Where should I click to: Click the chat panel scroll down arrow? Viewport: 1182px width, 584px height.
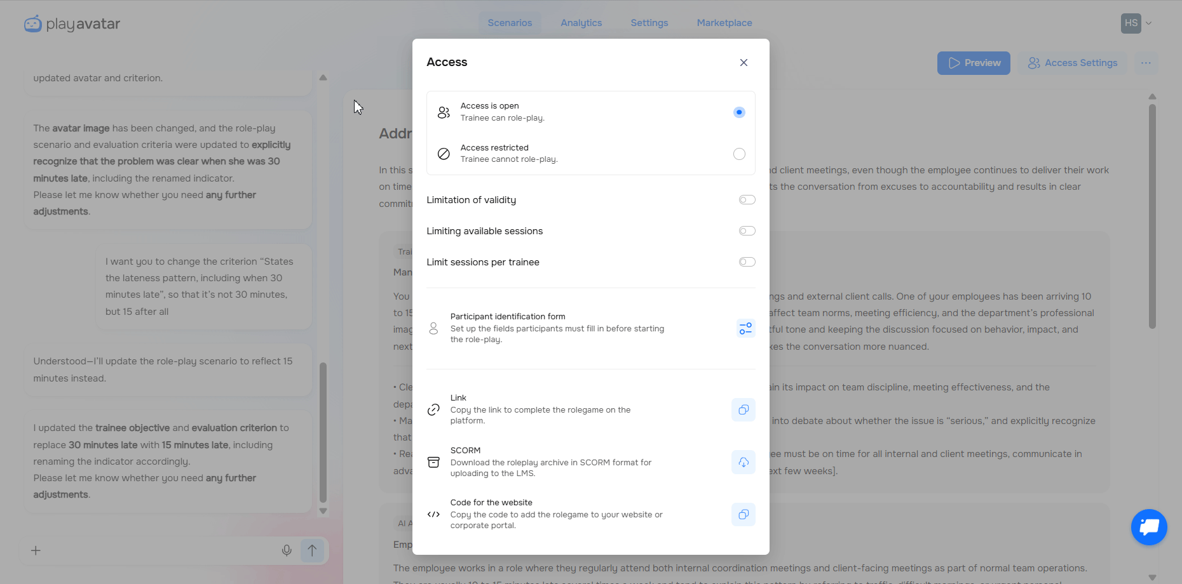(x=323, y=511)
